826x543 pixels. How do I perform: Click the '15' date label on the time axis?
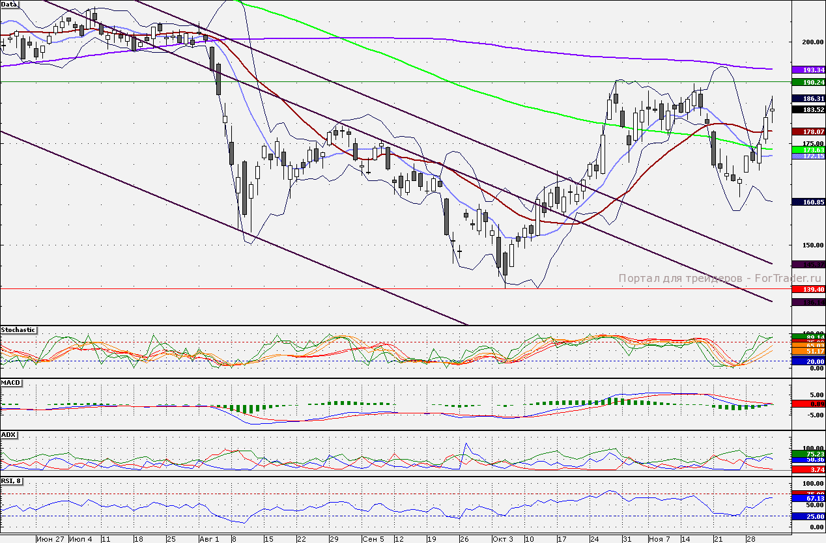click(x=268, y=539)
